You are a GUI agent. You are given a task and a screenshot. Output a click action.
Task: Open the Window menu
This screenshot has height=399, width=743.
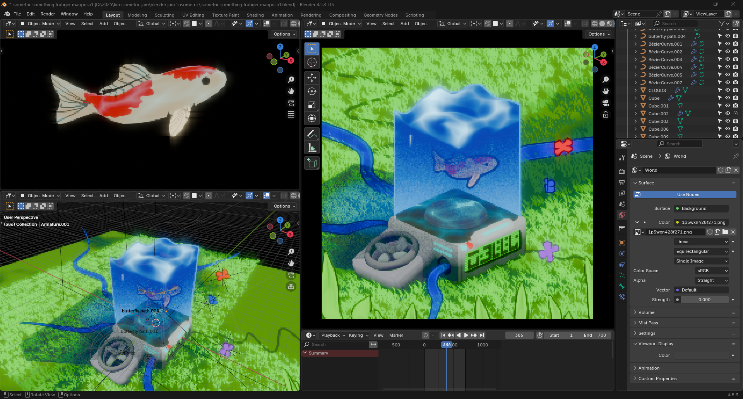tap(69, 14)
